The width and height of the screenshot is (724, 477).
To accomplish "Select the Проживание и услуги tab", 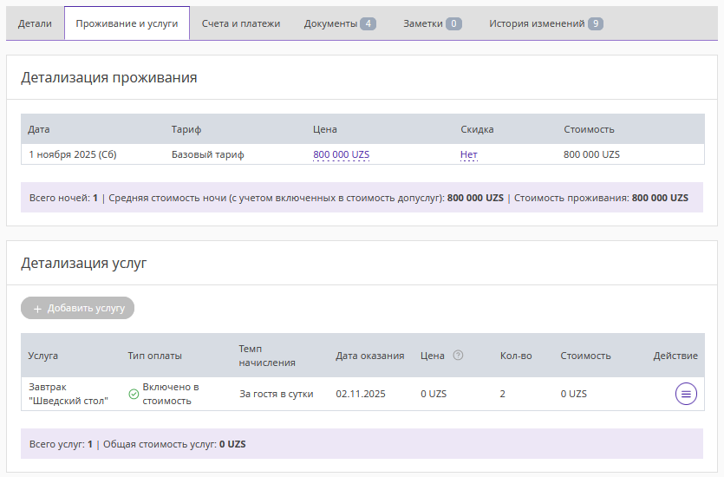I will 127,23.
